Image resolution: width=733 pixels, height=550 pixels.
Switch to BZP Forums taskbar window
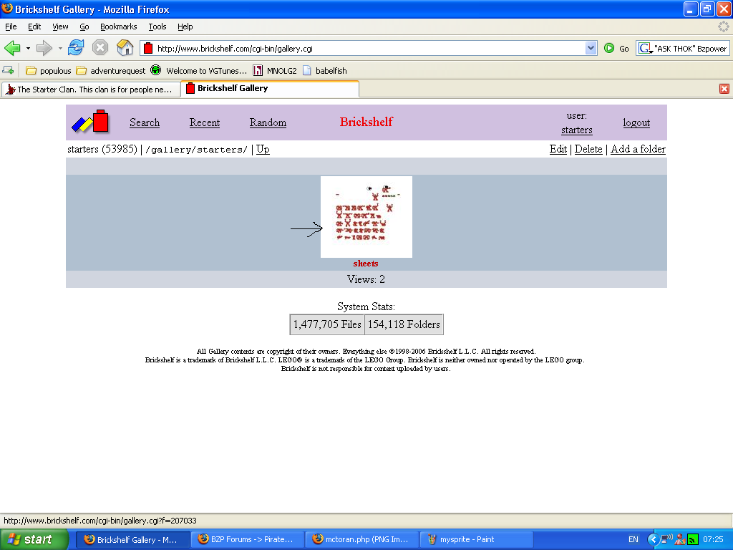click(x=248, y=540)
